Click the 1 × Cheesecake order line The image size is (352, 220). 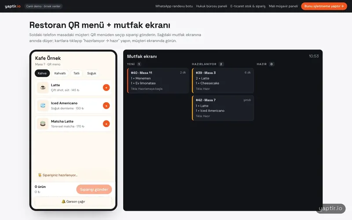pyautogui.click(x=207, y=83)
